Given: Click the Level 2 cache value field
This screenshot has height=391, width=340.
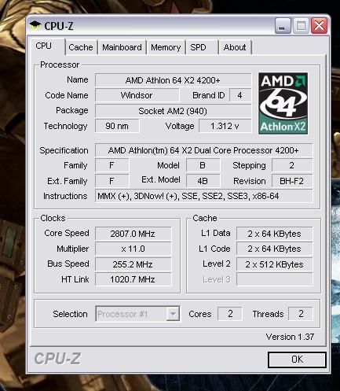Looking at the screenshot, I should pos(274,264).
